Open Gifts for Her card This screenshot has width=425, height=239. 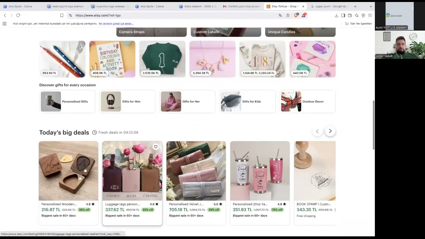coord(187,102)
